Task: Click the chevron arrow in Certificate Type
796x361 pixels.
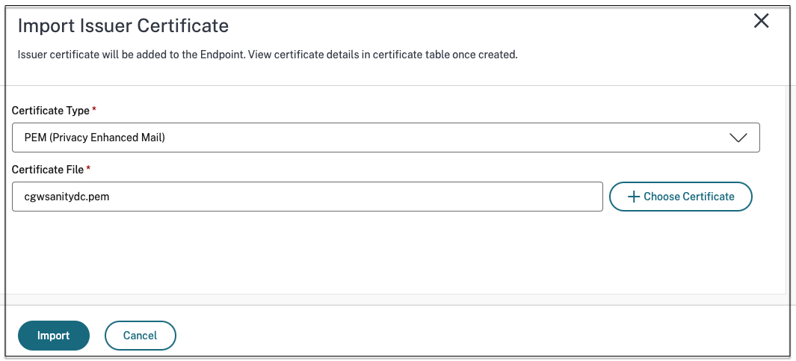Action: tap(738, 138)
